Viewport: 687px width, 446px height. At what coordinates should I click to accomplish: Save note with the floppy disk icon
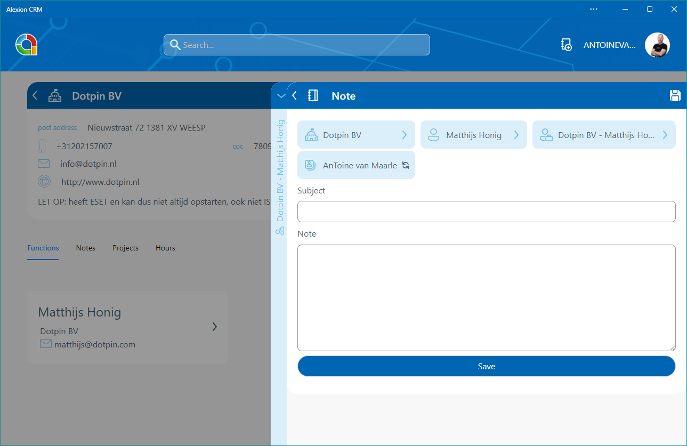[x=675, y=95]
